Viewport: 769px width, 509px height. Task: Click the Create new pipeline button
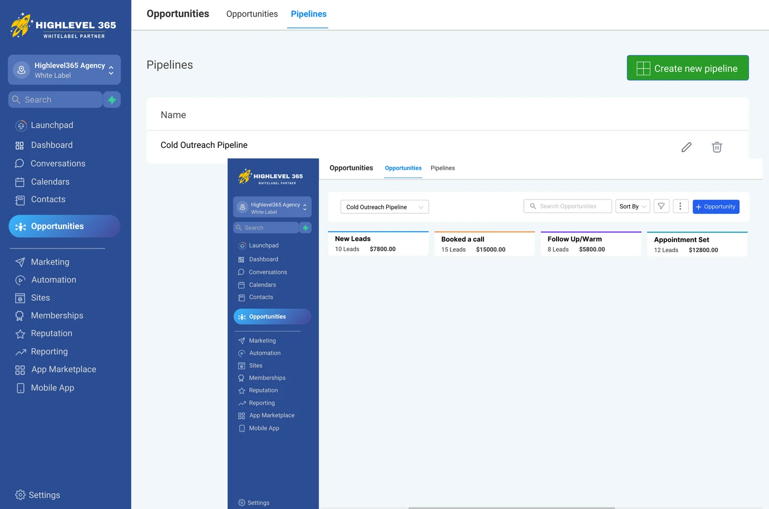(687, 68)
